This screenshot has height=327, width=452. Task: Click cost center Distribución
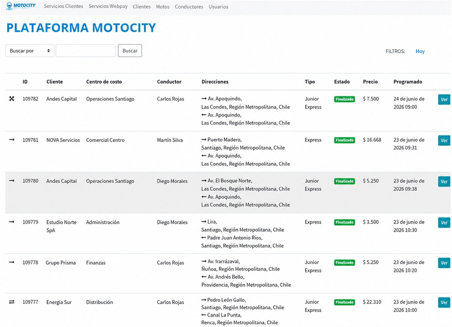99,302
